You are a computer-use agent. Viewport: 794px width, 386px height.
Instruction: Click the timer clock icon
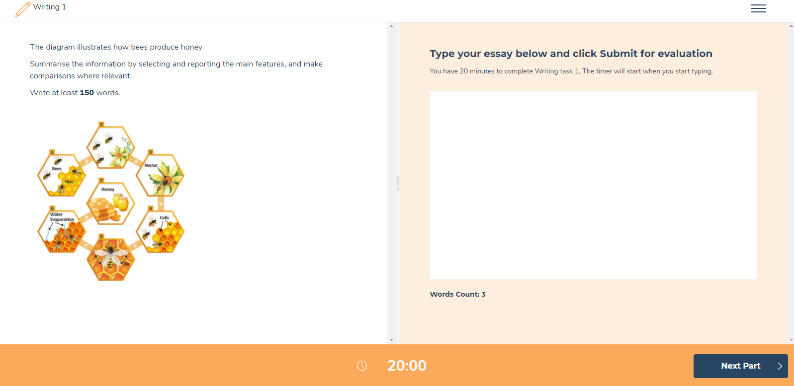point(362,366)
